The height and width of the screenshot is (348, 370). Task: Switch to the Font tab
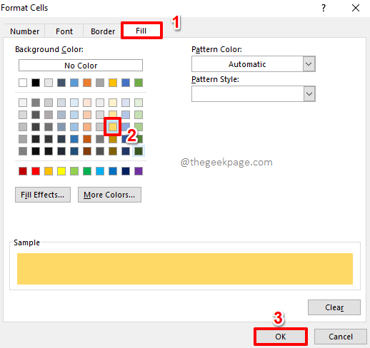tap(64, 31)
